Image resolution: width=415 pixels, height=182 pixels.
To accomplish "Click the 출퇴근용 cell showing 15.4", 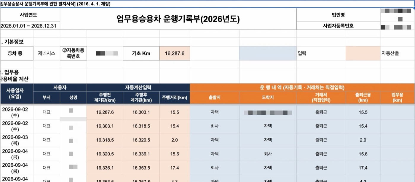I will [x=363, y=126].
